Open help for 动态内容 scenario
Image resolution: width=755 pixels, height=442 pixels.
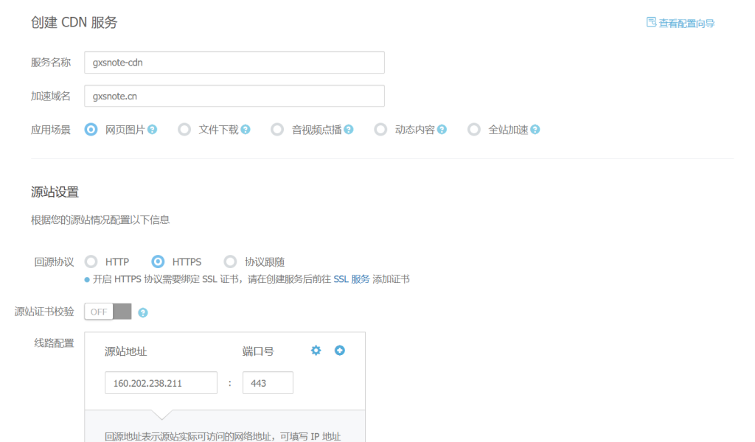point(442,130)
